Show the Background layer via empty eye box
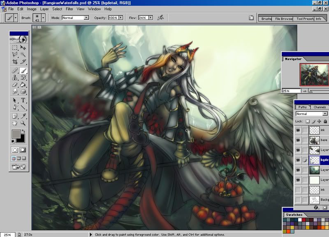 [298, 200]
